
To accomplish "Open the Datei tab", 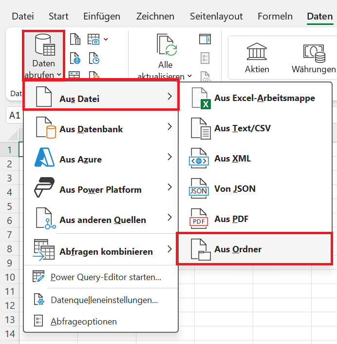I will point(23,16).
